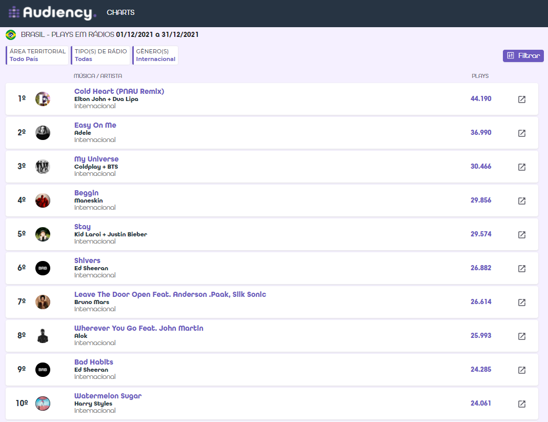Click Adele artist thumbnail
This screenshot has width=548, height=422.
[x=43, y=133]
